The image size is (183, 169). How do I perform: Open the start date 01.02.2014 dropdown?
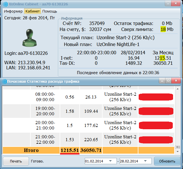point(110,161)
